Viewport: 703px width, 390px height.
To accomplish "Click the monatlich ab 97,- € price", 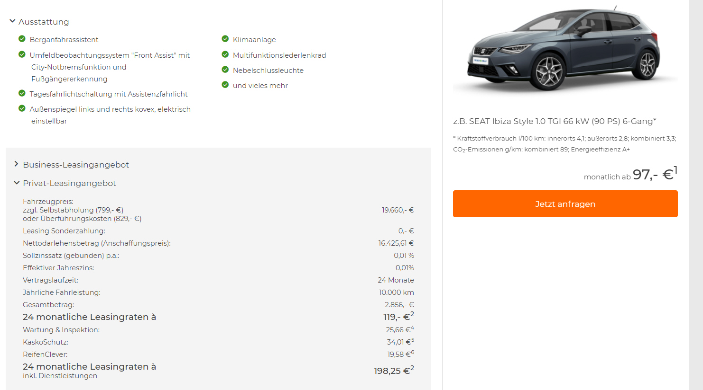I will click(630, 174).
